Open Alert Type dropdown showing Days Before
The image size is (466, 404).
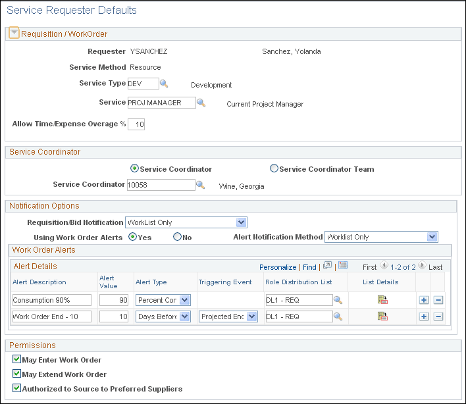tap(163, 316)
